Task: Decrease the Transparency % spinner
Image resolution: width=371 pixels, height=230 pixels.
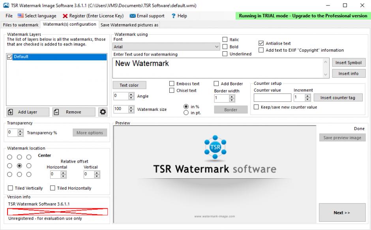Action: click(x=21, y=134)
